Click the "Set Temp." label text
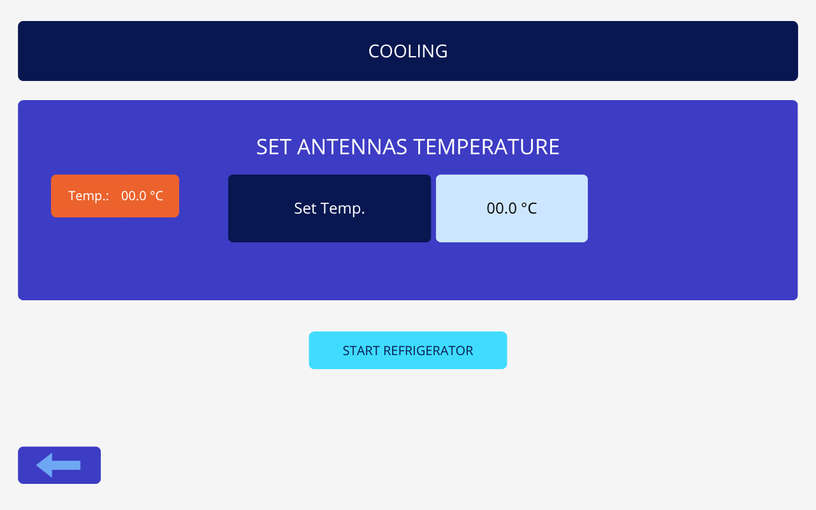The height and width of the screenshot is (510, 816). click(x=329, y=208)
